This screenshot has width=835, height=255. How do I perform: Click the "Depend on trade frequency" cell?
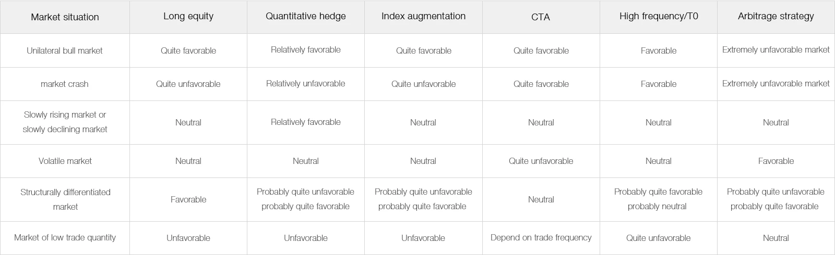pyautogui.click(x=541, y=237)
